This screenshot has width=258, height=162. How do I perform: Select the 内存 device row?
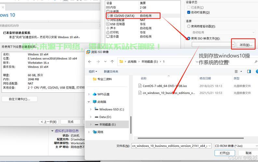pos(143,7)
